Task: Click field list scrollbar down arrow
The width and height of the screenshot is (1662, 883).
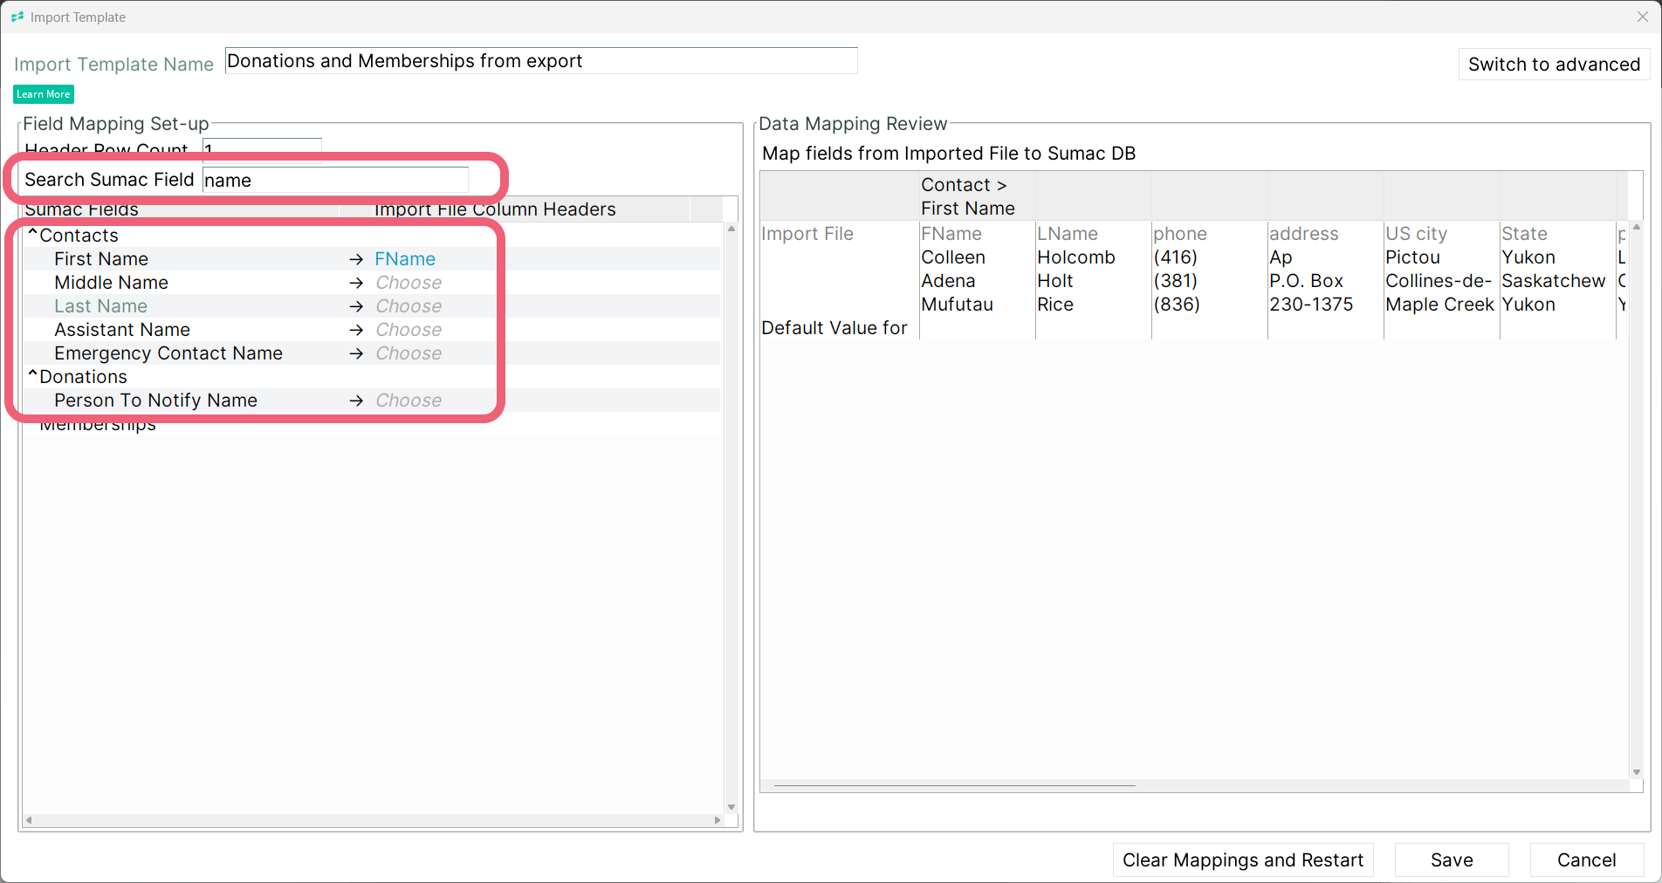Action: tap(731, 807)
